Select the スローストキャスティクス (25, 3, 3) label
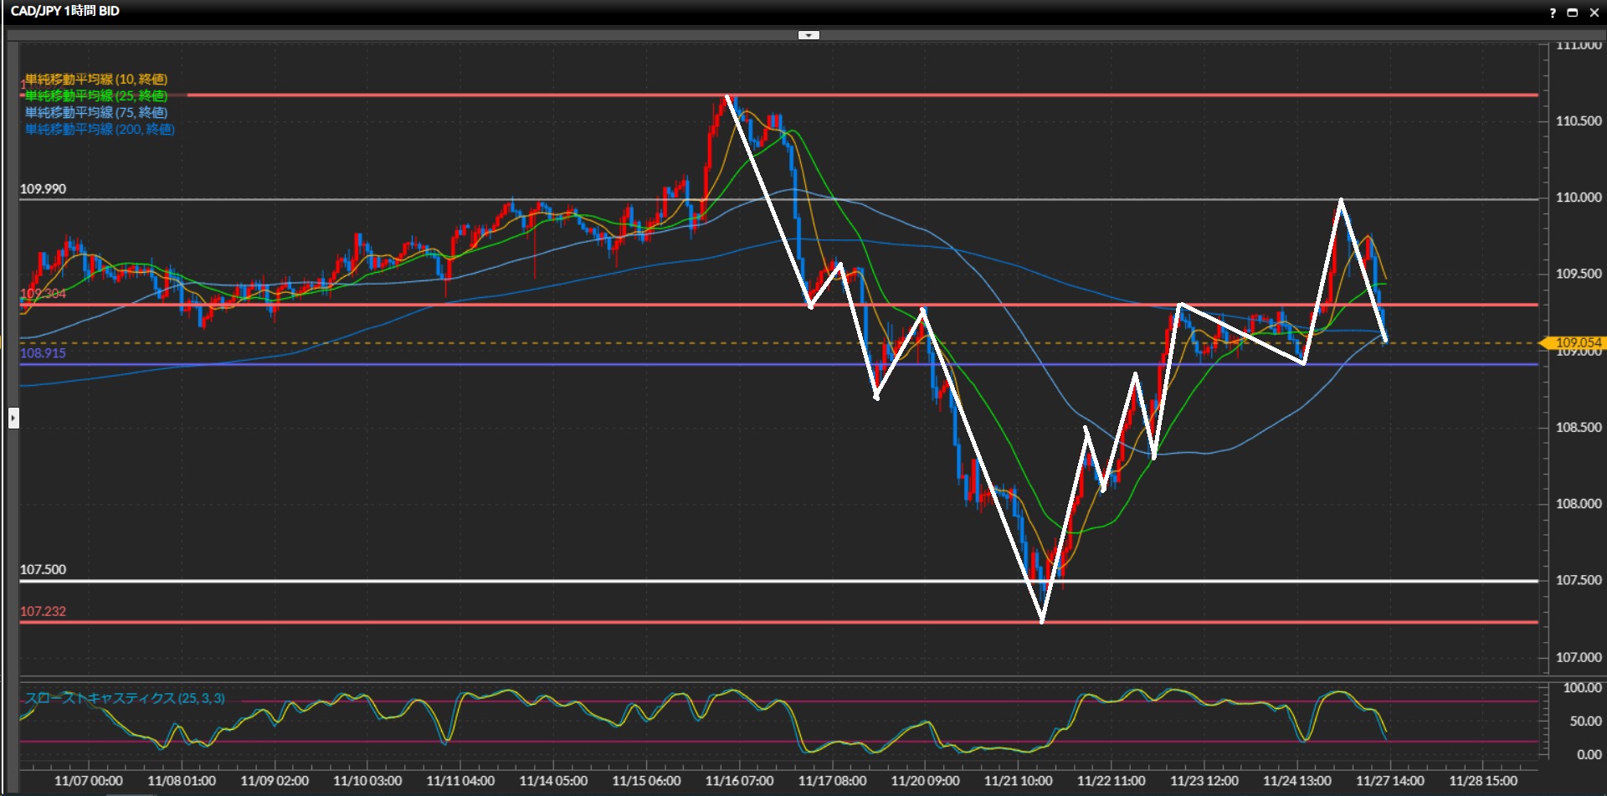Screen dimensions: 1607x796 pos(126,698)
